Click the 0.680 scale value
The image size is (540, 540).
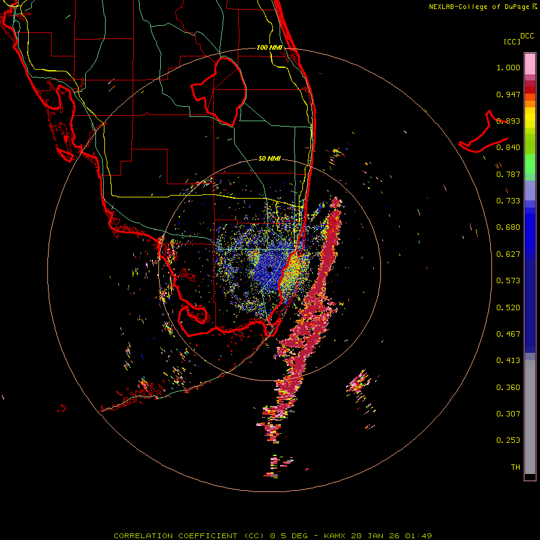(508, 227)
